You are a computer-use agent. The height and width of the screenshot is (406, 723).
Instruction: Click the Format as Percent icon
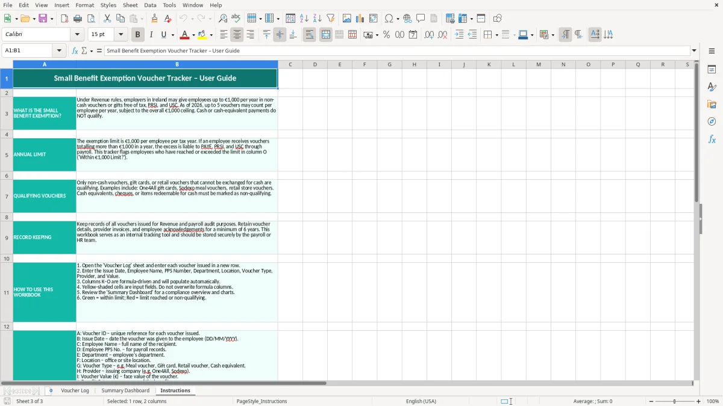[x=386, y=35]
